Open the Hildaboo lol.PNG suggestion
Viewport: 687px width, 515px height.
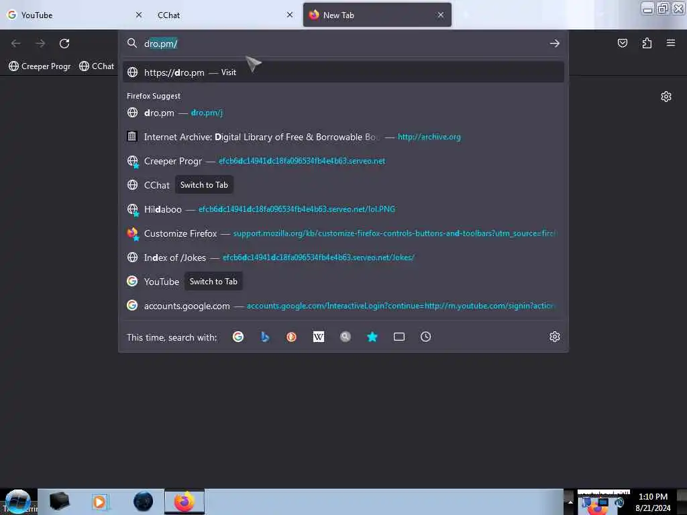click(343, 209)
